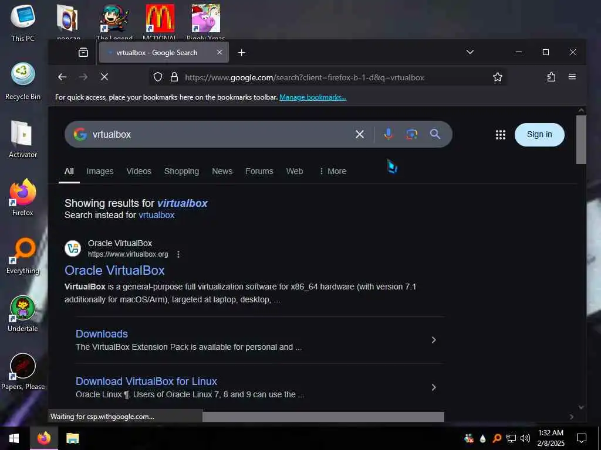Image resolution: width=601 pixels, height=450 pixels.
Task: View site security padlock info
Action: pos(174,77)
